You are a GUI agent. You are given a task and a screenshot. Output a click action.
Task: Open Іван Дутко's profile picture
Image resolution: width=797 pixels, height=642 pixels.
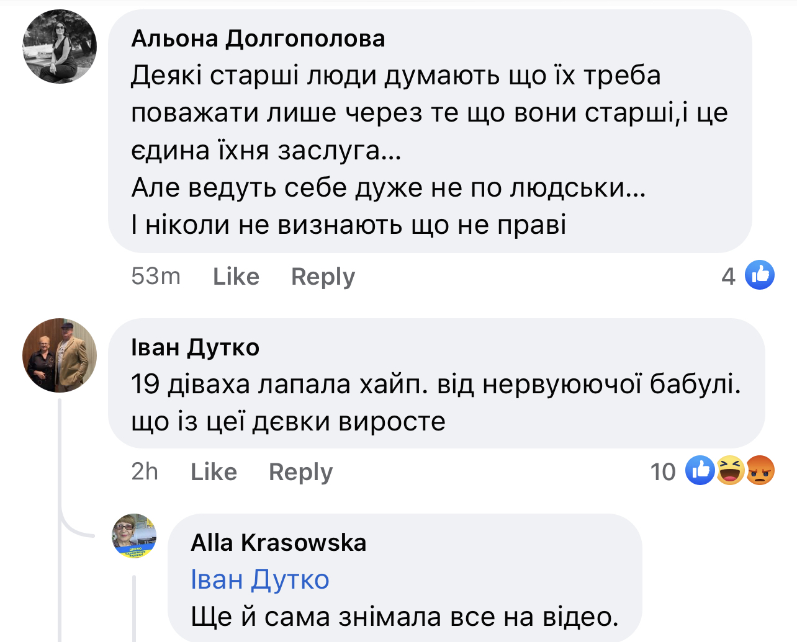click(60, 355)
